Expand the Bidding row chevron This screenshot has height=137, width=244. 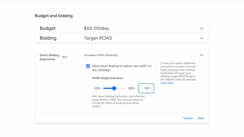(x=202, y=38)
